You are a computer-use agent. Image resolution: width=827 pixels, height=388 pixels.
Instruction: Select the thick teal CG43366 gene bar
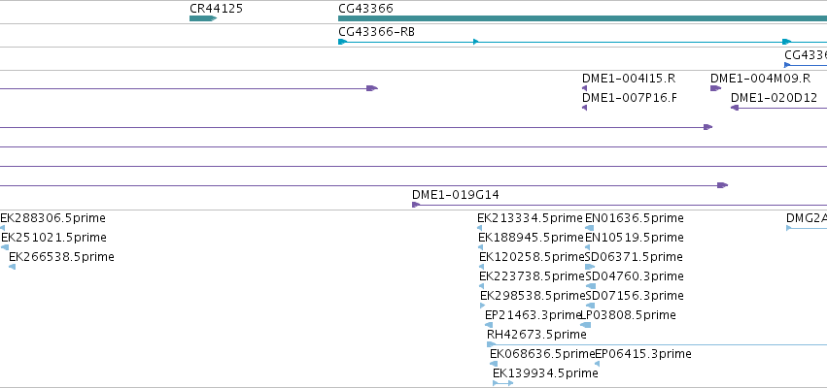point(583,18)
